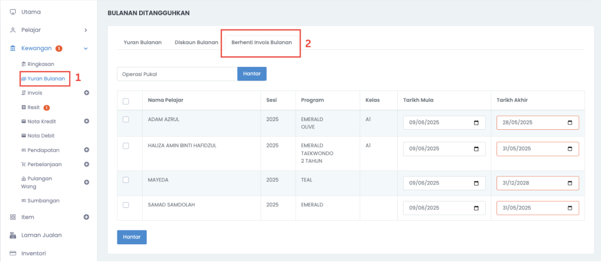
Task: Switch to the Diskaun Bulanan tab
Action: click(196, 42)
